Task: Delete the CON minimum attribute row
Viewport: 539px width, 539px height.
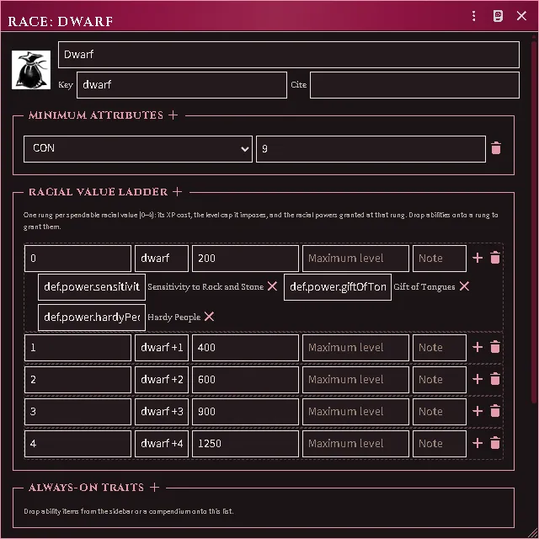Action: point(496,148)
